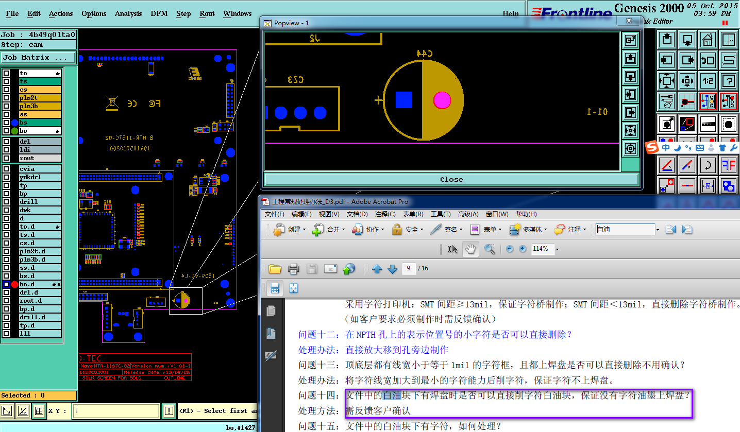The height and width of the screenshot is (432, 740).
Task: Click the home view icon in Genesis toolbar
Action: (x=708, y=39)
